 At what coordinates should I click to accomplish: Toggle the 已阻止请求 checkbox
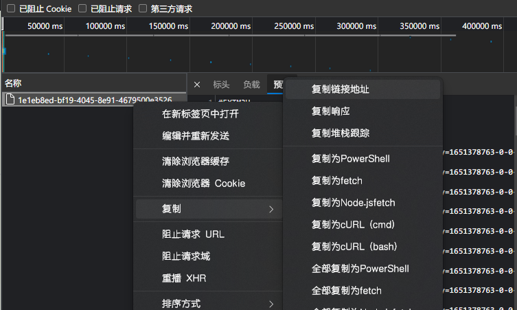pos(82,9)
